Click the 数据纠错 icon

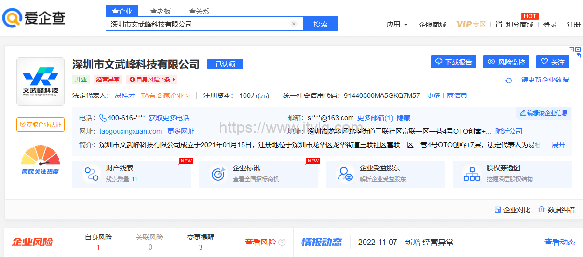pyautogui.click(x=542, y=210)
